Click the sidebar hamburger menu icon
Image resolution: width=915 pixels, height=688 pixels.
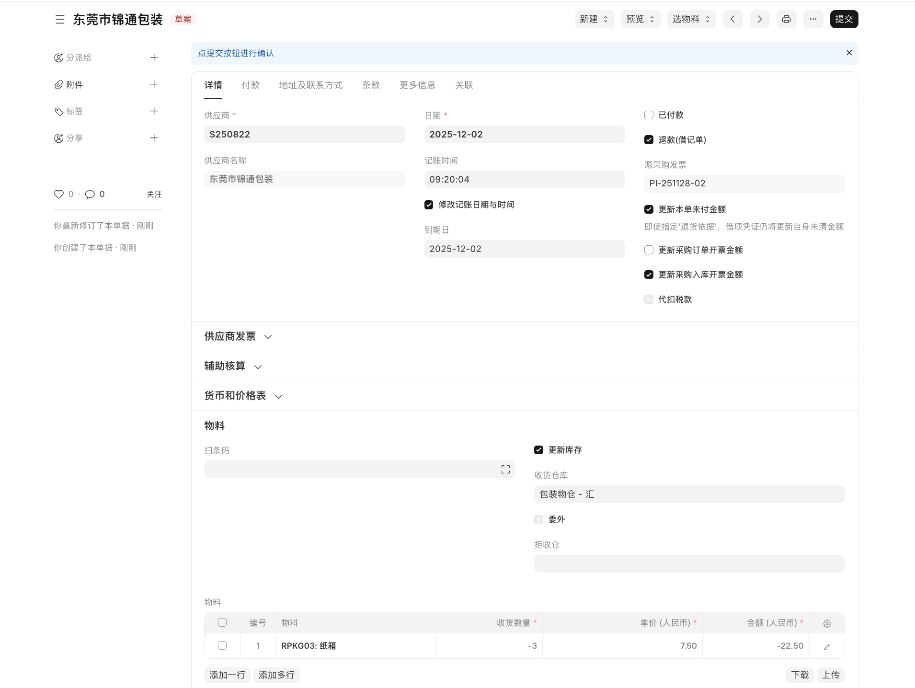[x=60, y=19]
